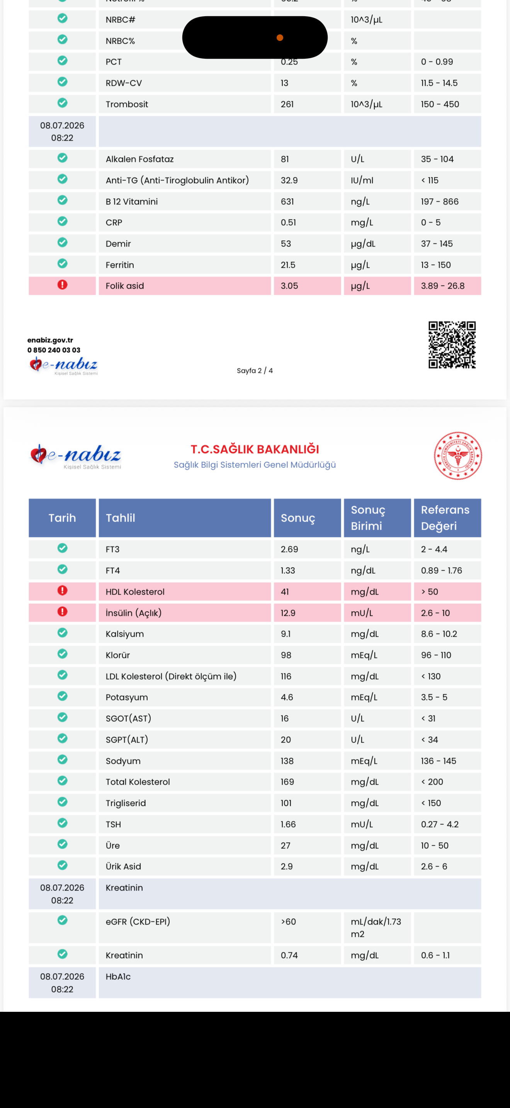Click the green check icon for Klorür
Image resolution: width=510 pixels, height=1108 pixels.
coord(62,654)
